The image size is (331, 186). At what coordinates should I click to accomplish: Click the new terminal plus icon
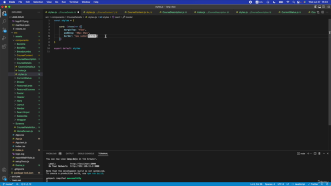point(308,153)
